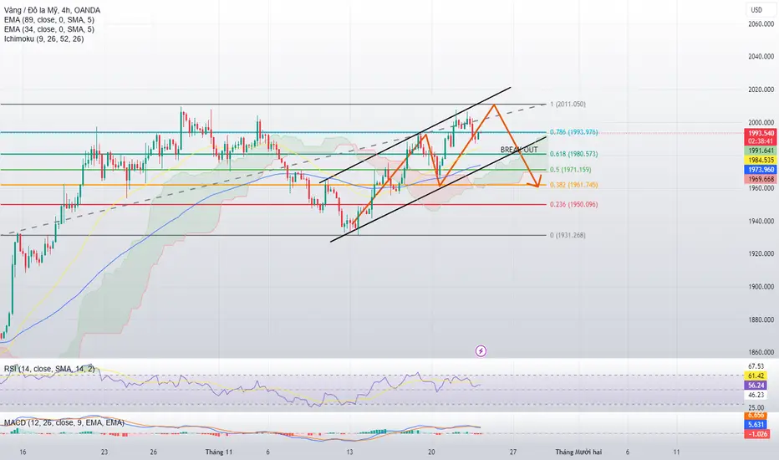The width and height of the screenshot is (779, 460).
Task: Click the date 16 on time axis
Action: (x=23, y=452)
